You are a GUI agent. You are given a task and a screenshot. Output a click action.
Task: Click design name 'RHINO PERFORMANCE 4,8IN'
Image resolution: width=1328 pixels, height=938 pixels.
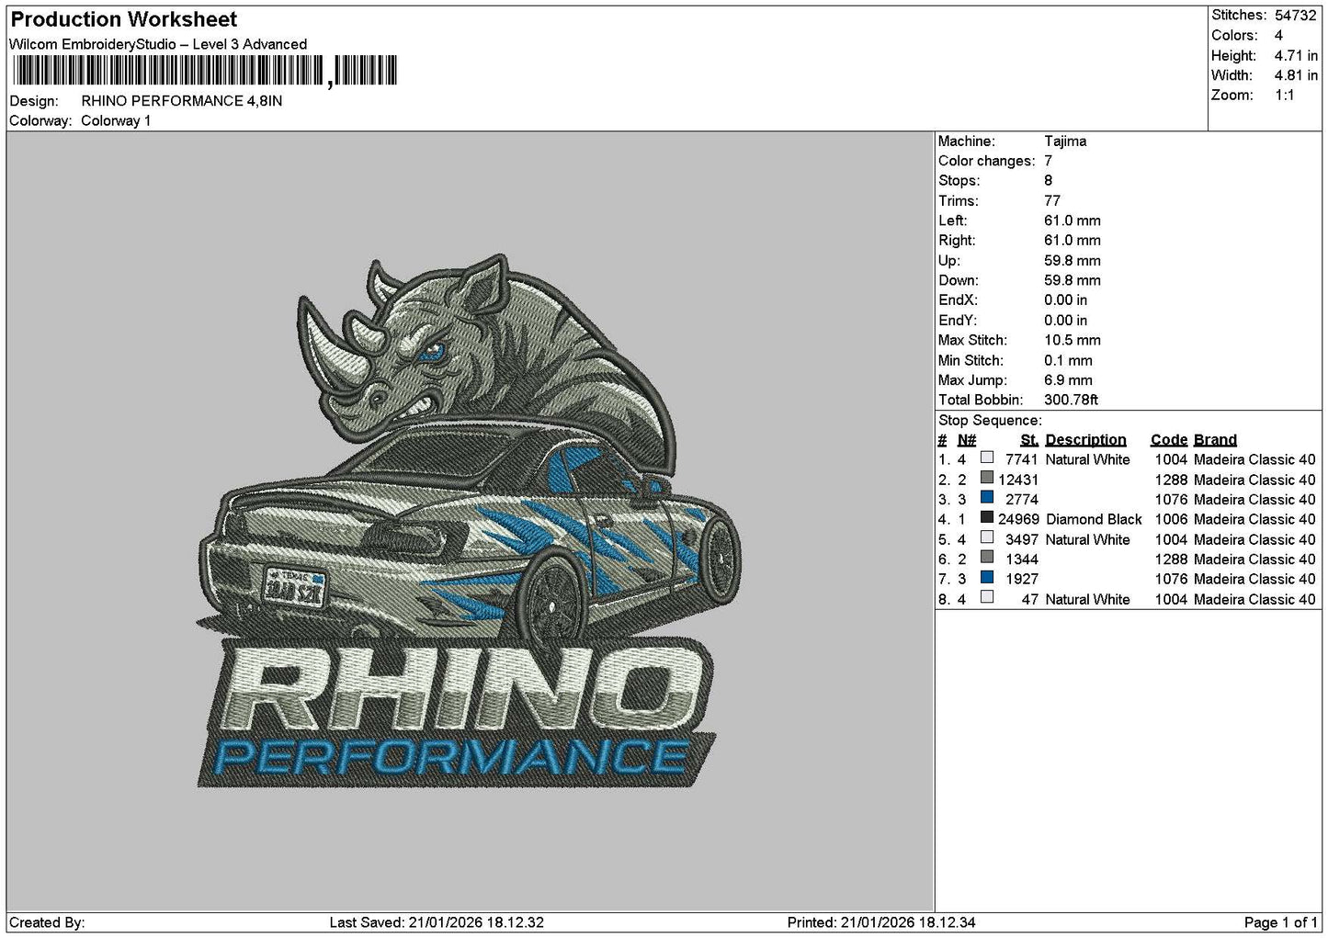tap(182, 101)
